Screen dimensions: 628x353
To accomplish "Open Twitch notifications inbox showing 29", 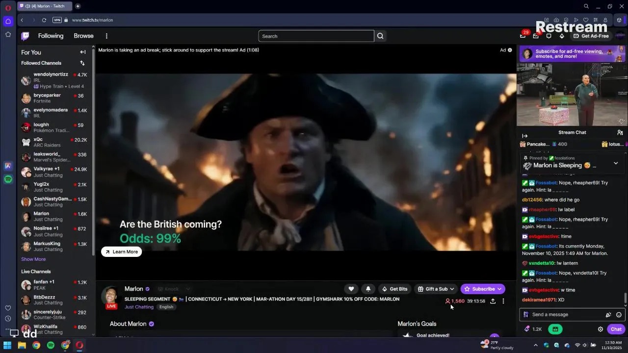I will tap(523, 35).
